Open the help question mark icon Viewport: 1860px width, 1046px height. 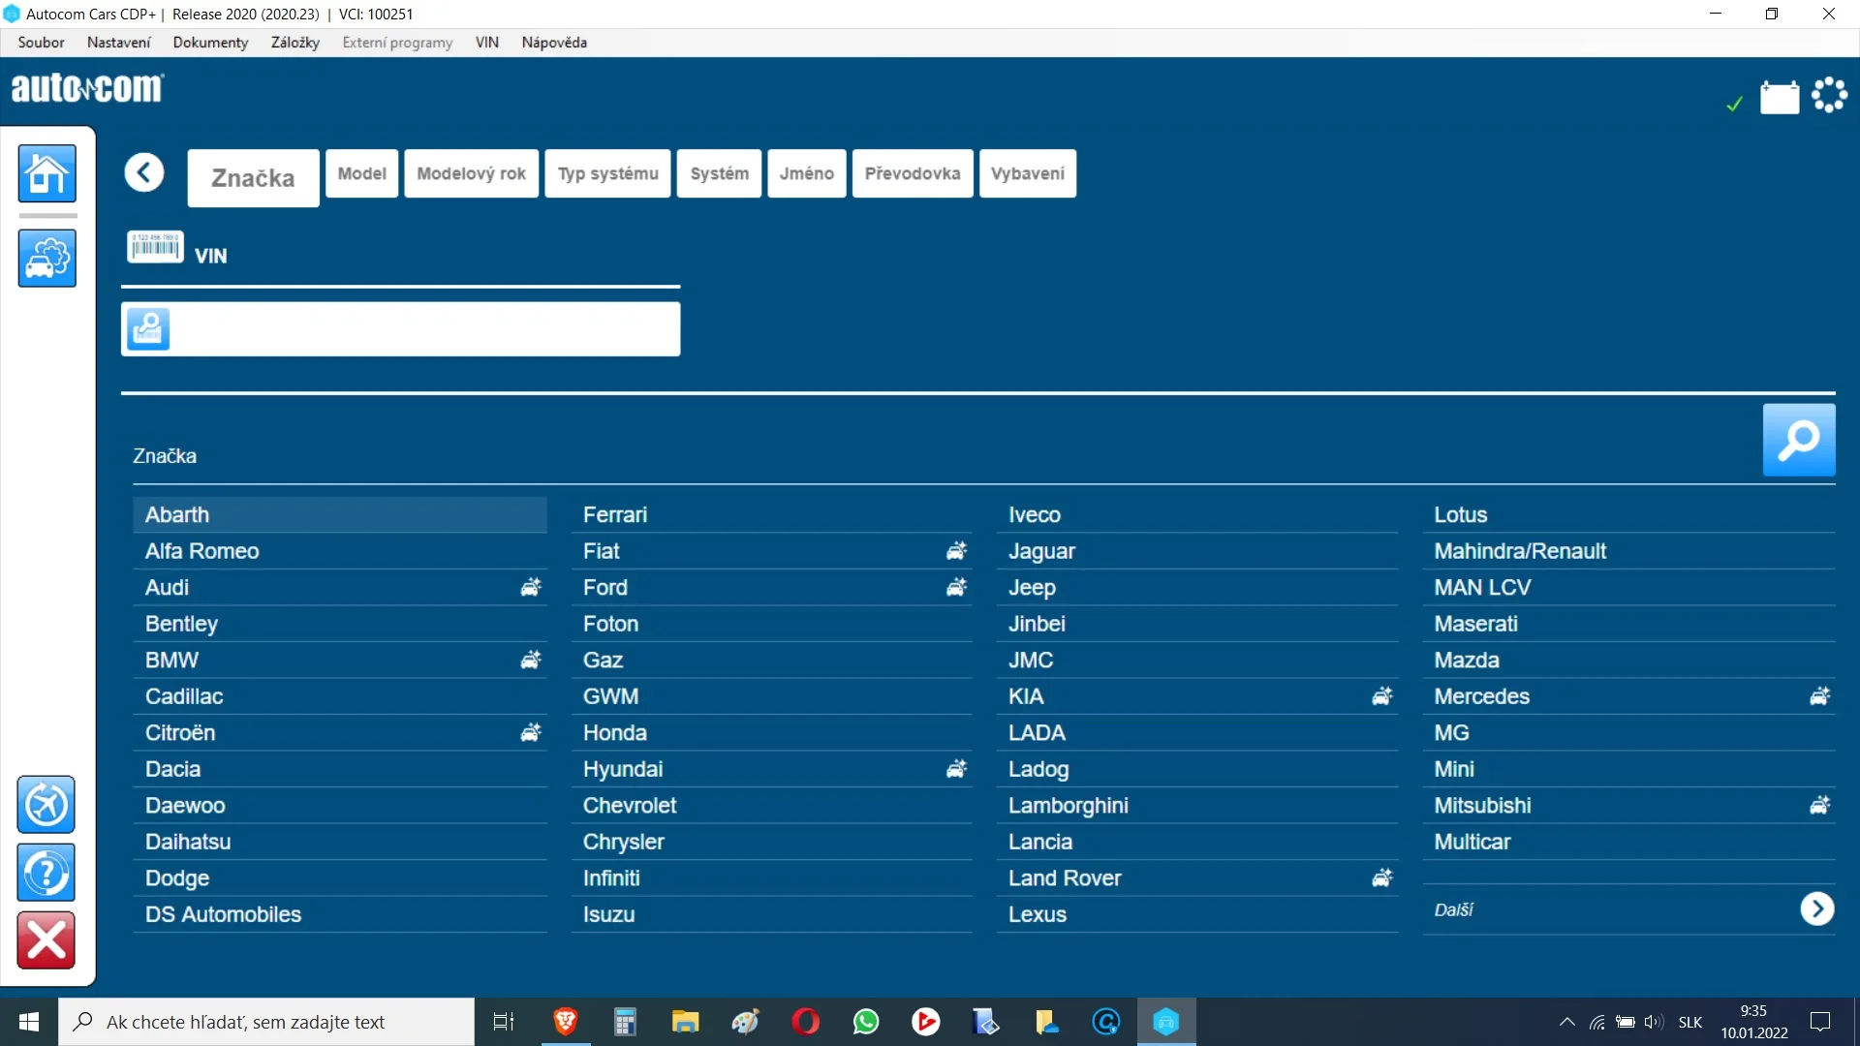tap(46, 873)
